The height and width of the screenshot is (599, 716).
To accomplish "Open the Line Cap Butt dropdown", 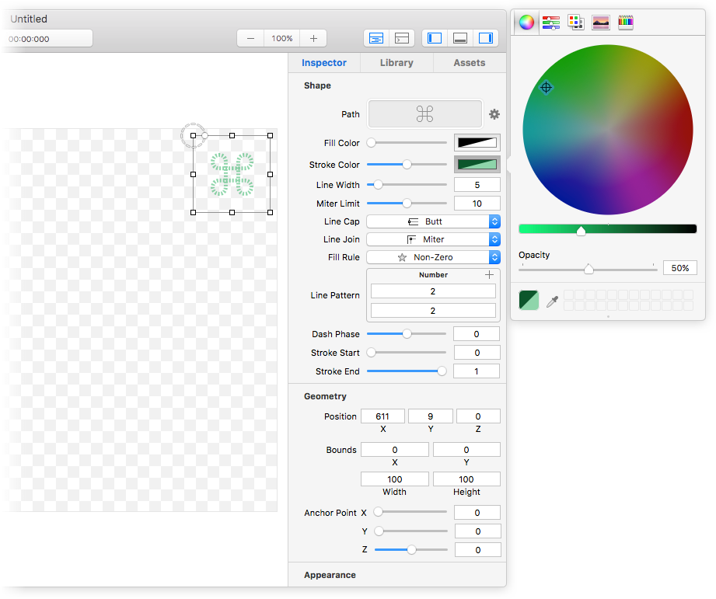I will (x=433, y=221).
